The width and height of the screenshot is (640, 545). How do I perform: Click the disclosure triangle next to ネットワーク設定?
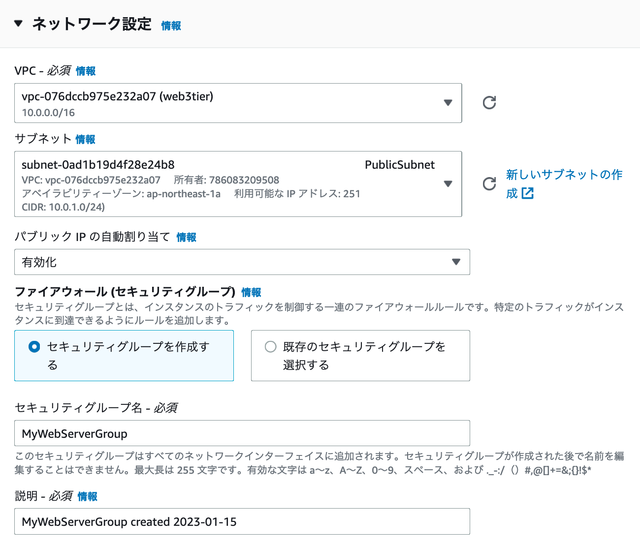click(x=18, y=23)
